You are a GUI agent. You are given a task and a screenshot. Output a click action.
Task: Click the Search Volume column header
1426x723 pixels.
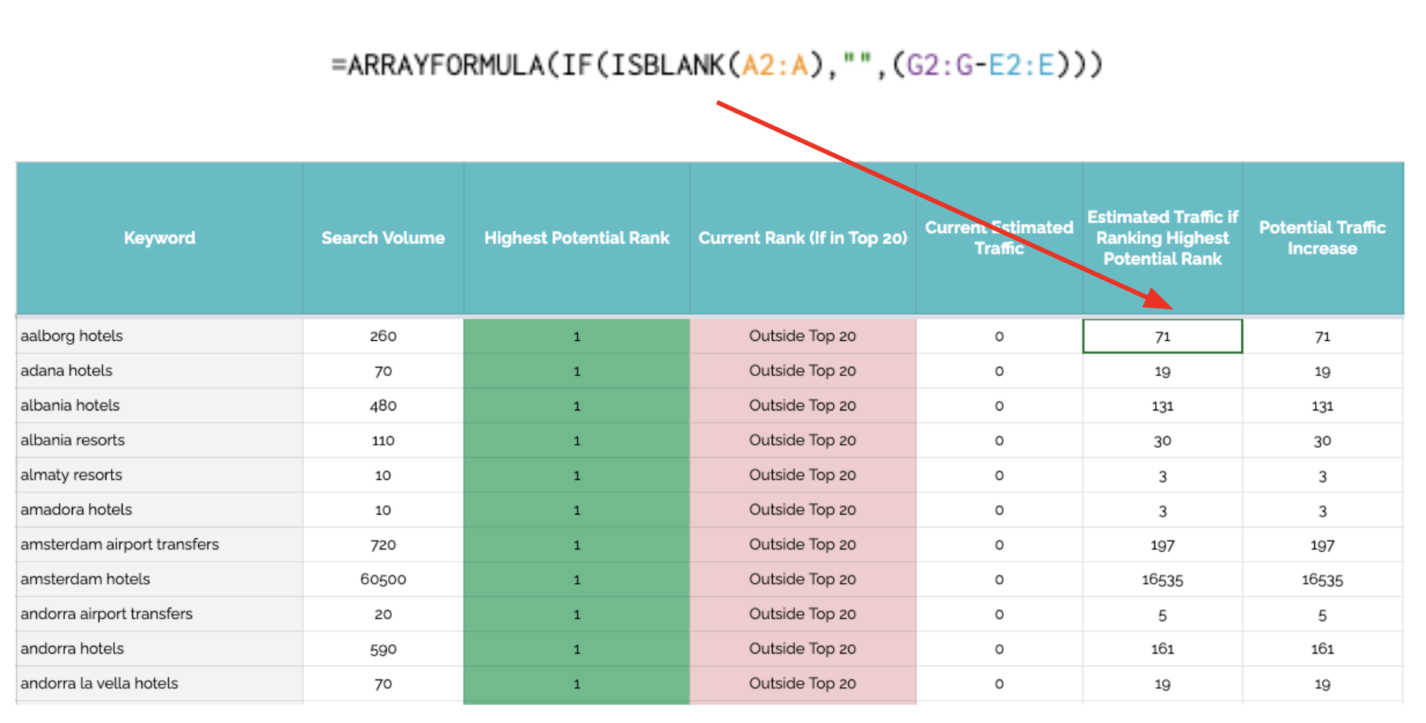pyautogui.click(x=383, y=238)
